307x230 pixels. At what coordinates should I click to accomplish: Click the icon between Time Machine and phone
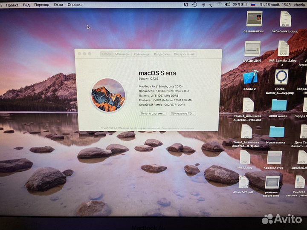(x=204, y=5)
